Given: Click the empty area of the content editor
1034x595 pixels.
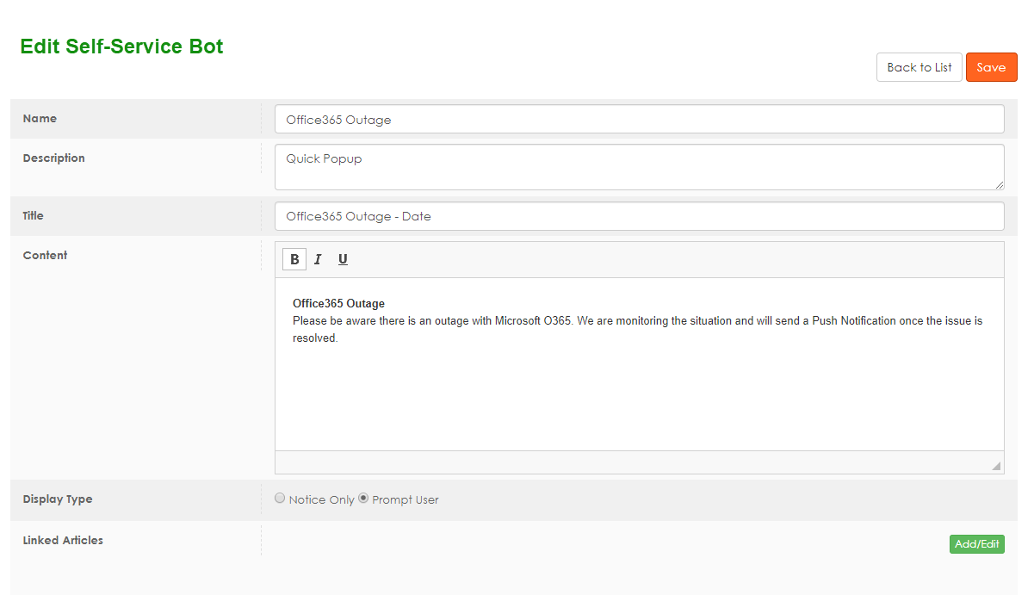Looking at the screenshot, I should (x=639, y=396).
